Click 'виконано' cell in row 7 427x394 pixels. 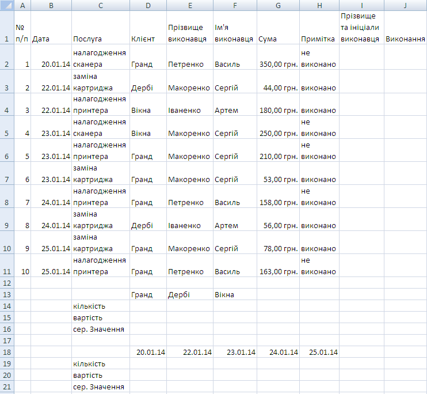(x=319, y=173)
